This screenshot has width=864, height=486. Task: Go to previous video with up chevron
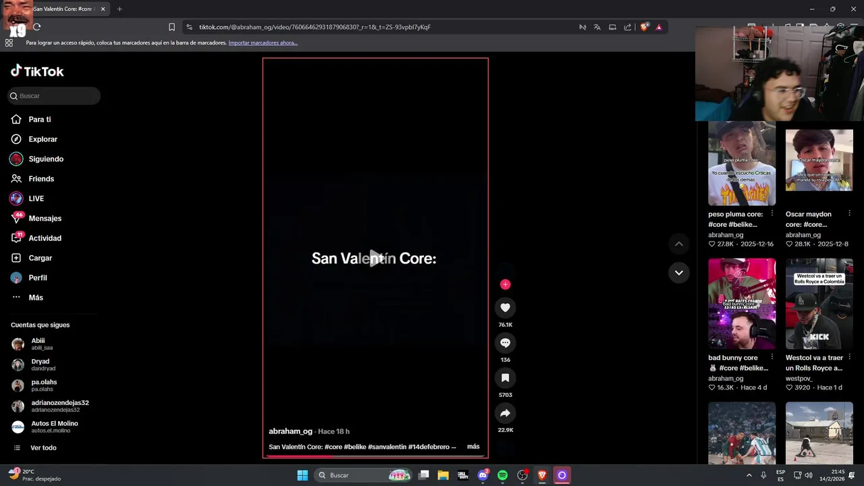click(679, 244)
